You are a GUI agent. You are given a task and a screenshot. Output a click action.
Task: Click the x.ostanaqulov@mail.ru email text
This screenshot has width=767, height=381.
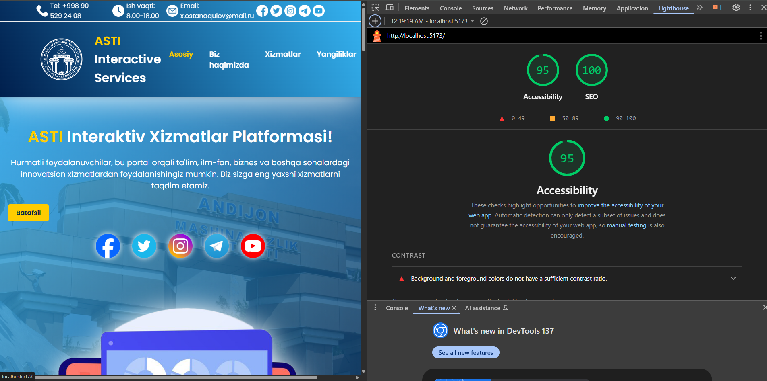(217, 16)
